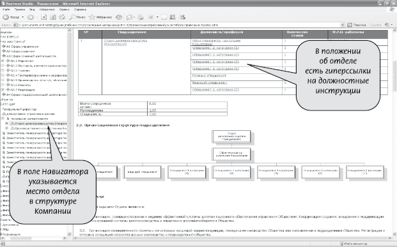Open the Назад history dropdown arrow
Image resolution: width=397 pixels, height=247 pixels.
(x=23, y=17)
